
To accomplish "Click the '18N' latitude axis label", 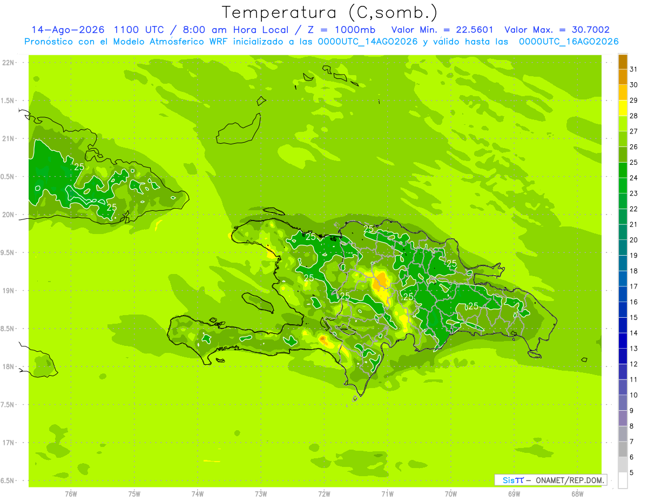I will [x=8, y=366].
